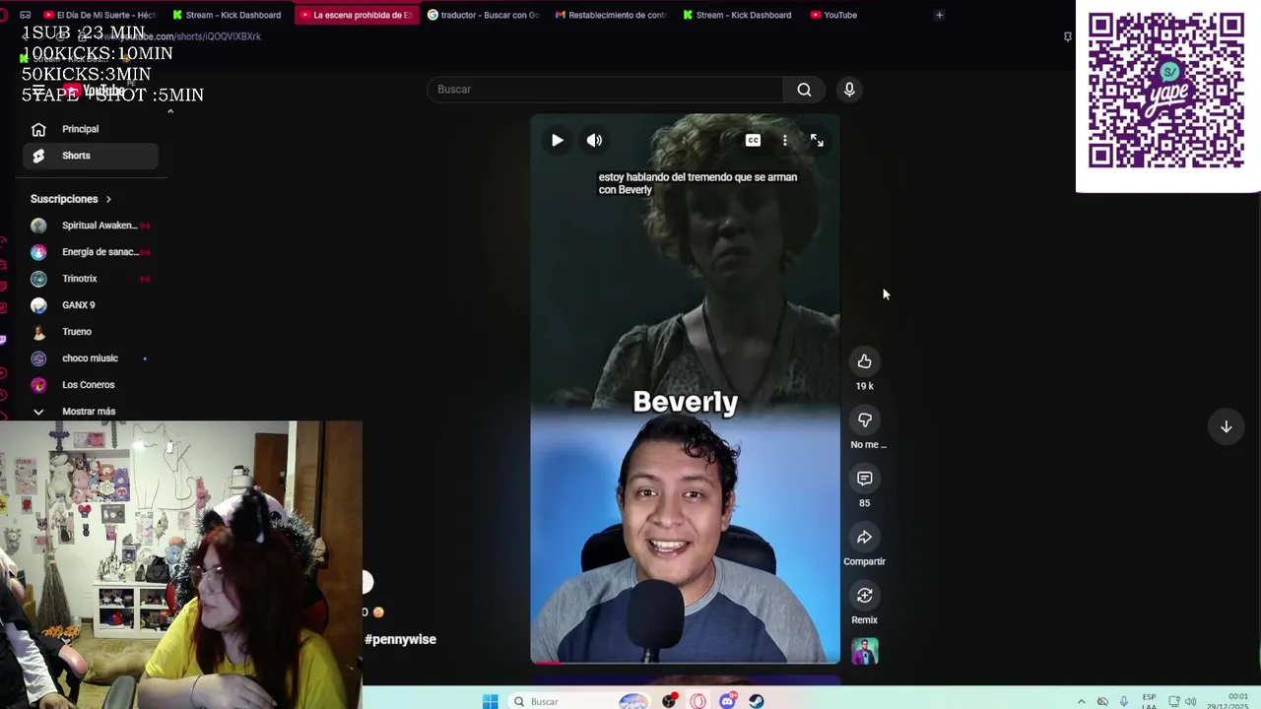Click the search magnifier button
The height and width of the screenshot is (709, 1261).
(804, 90)
